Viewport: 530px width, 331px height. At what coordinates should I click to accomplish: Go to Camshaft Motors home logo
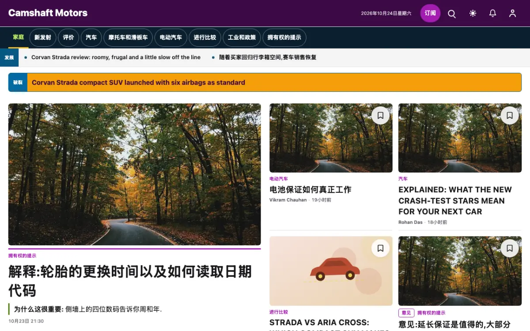click(48, 13)
